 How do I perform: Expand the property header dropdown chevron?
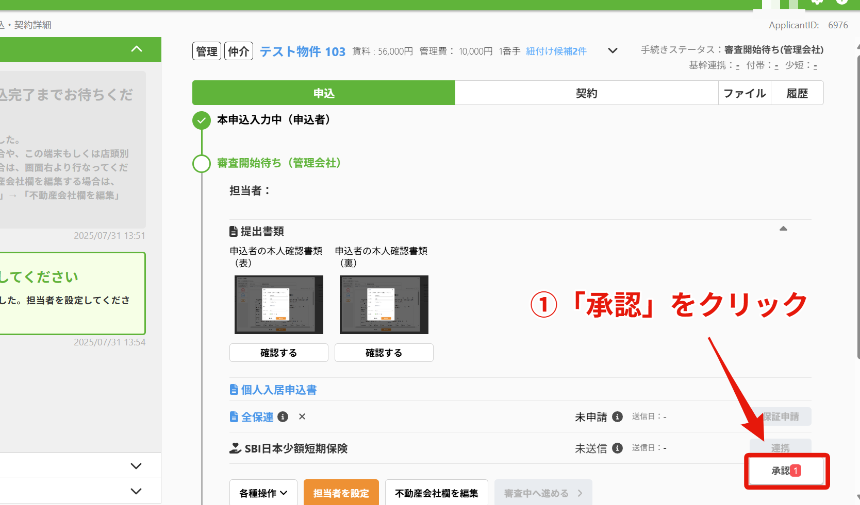point(613,50)
